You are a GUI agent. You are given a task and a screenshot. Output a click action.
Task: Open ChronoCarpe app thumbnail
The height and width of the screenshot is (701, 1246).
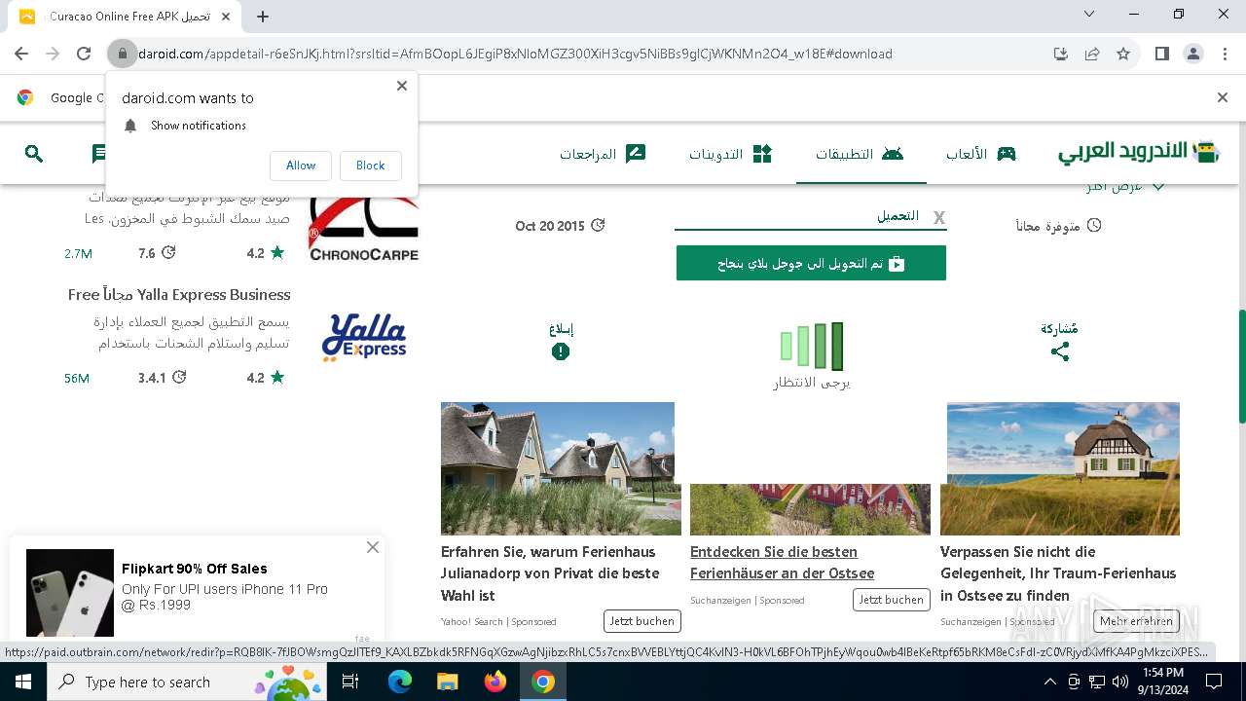[363, 230]
